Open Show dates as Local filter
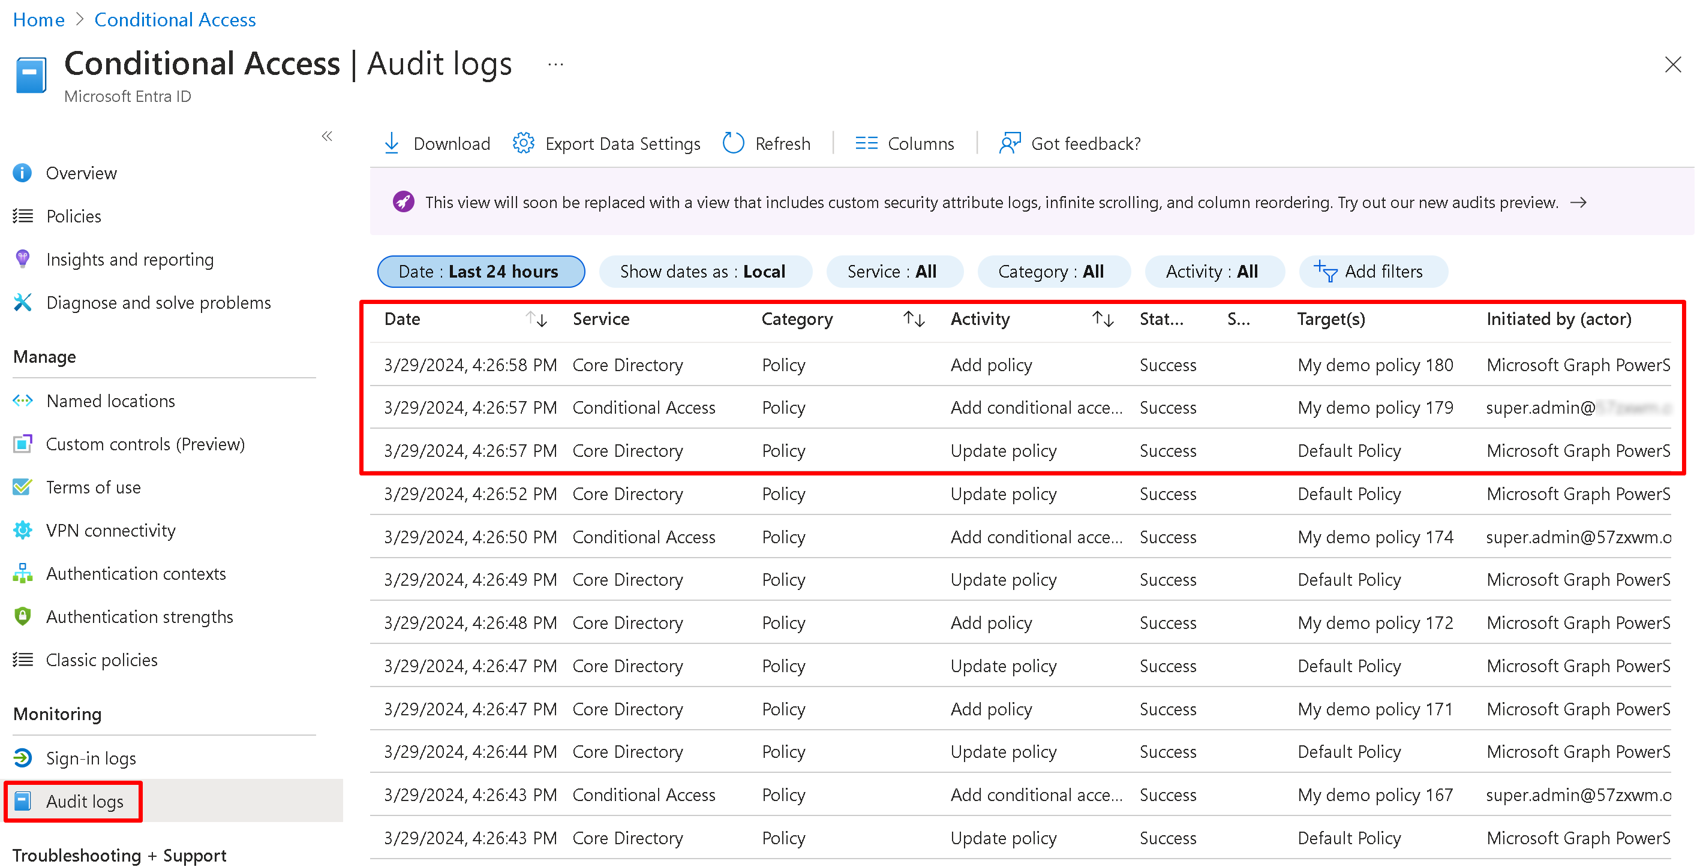 click(704, 271)
